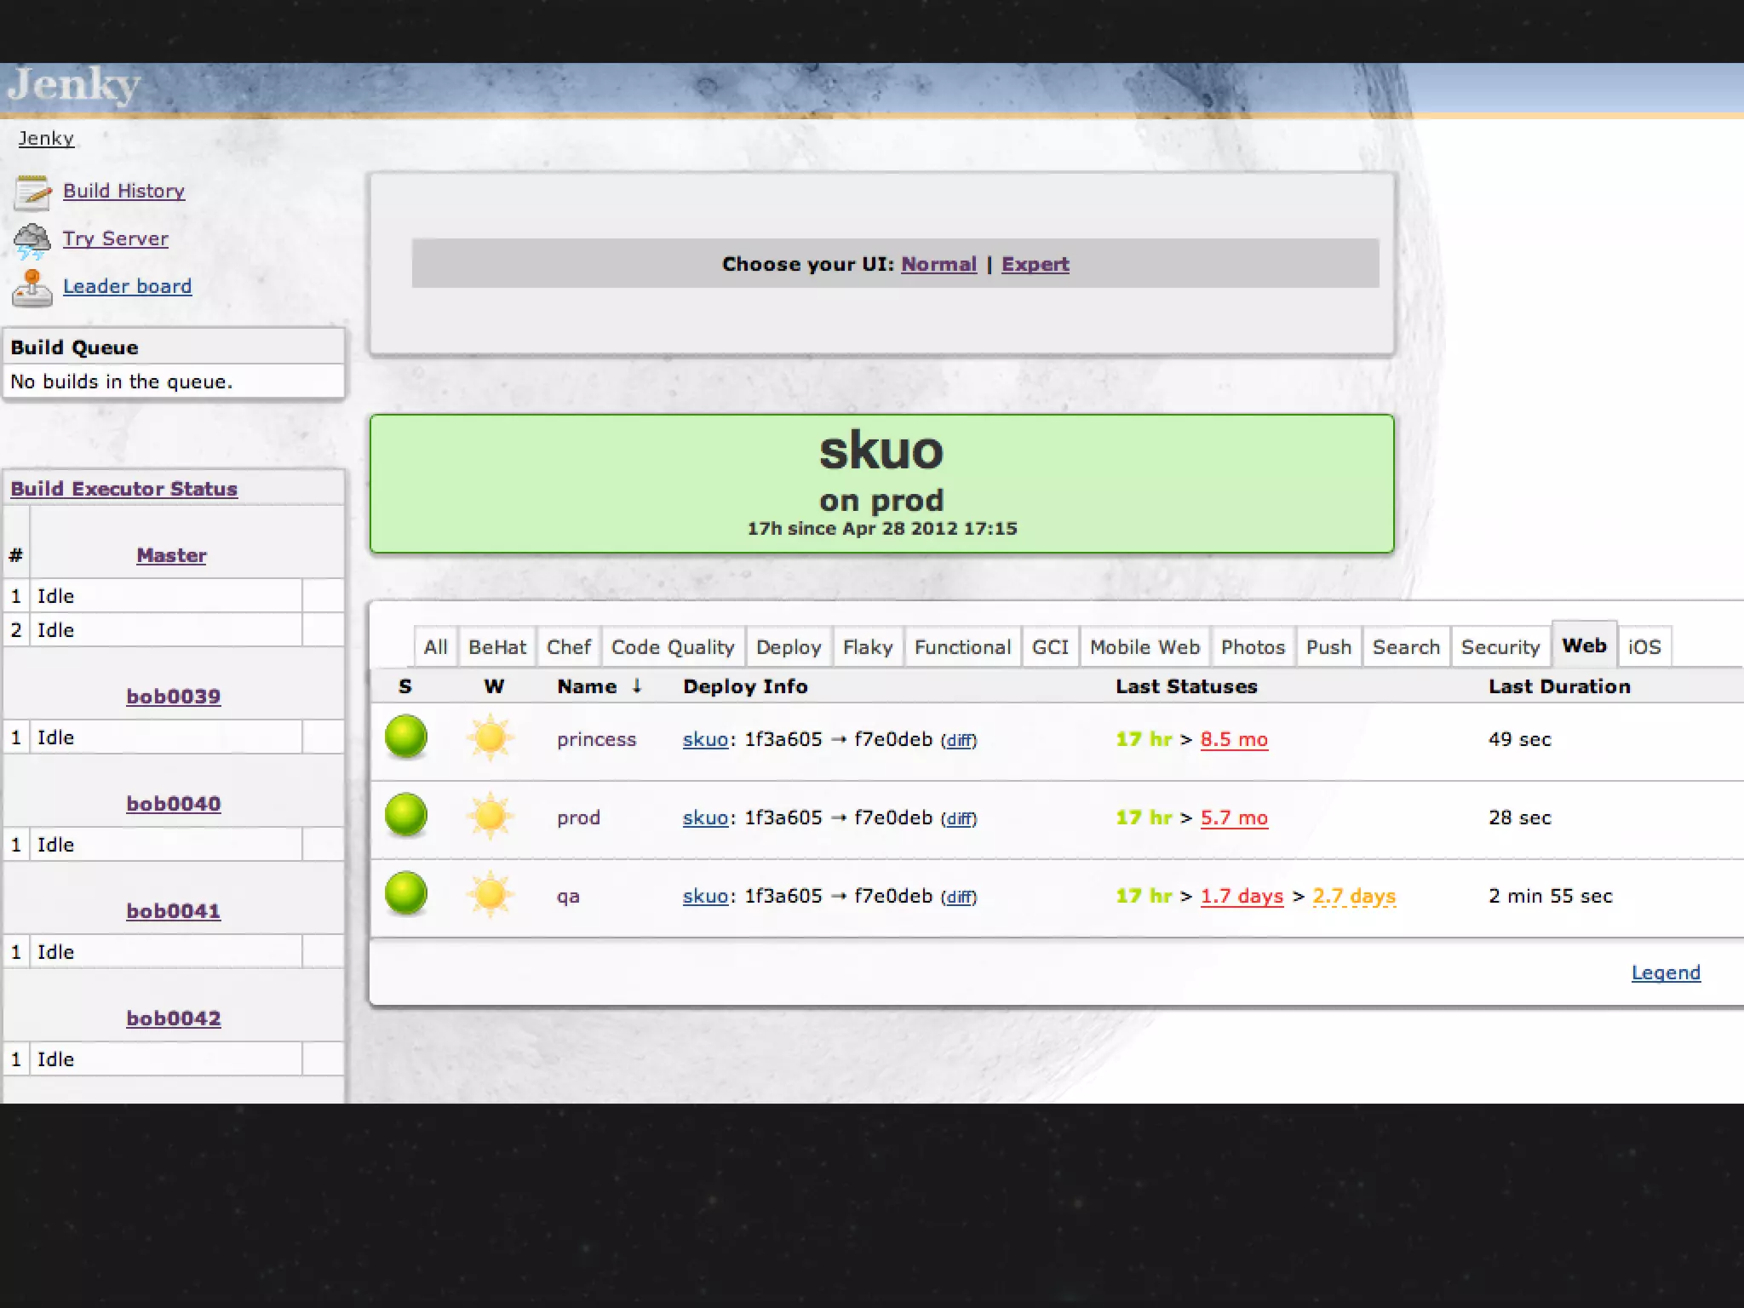Sort jobs by Name column arrow
The image size is (1744, 1308).
[x=636, y=686]
